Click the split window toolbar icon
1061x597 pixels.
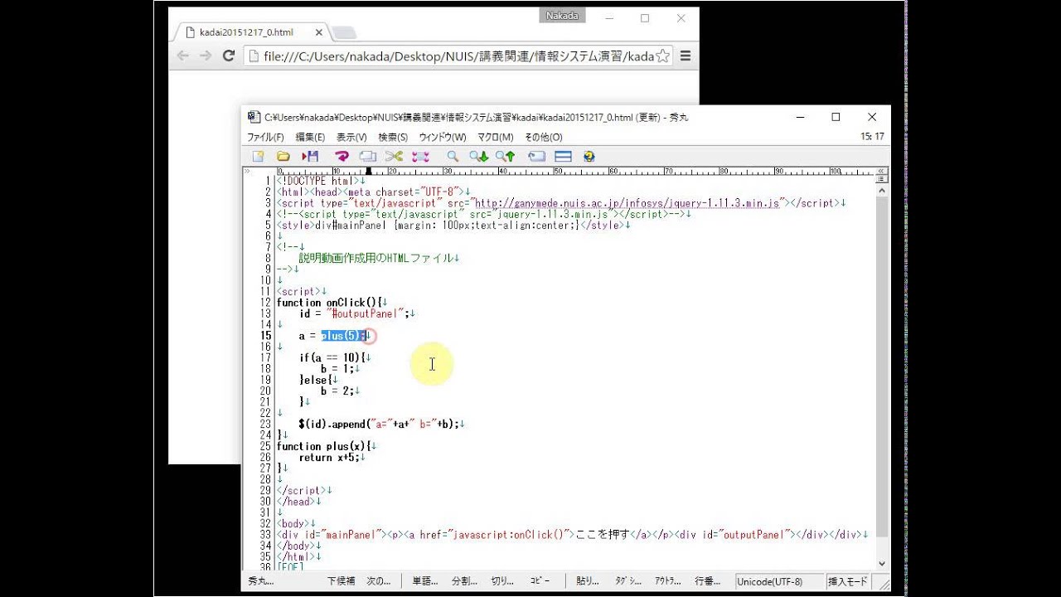tap(564, 156)
